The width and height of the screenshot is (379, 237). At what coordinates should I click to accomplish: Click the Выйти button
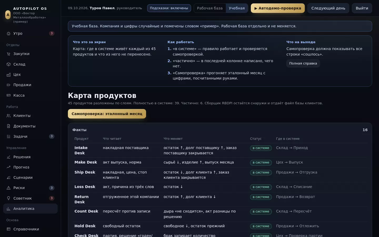click(x=362, y=8)
